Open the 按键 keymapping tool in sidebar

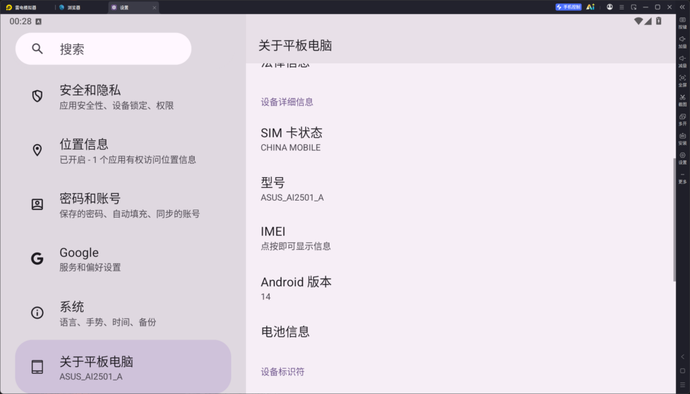683,23
